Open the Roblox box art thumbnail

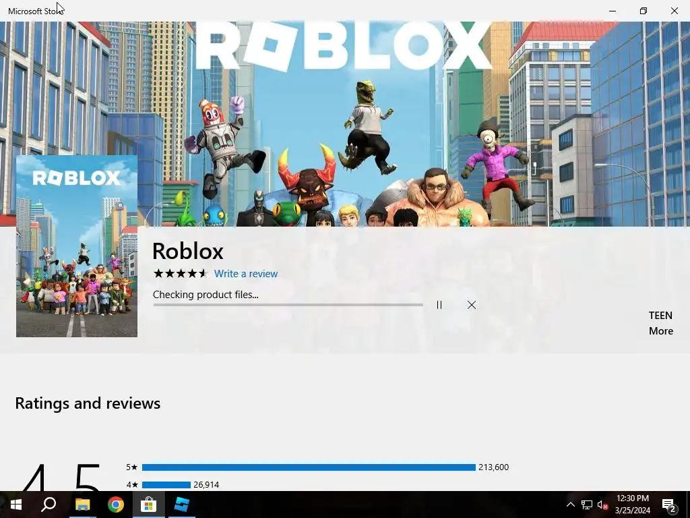pos(77,246)
